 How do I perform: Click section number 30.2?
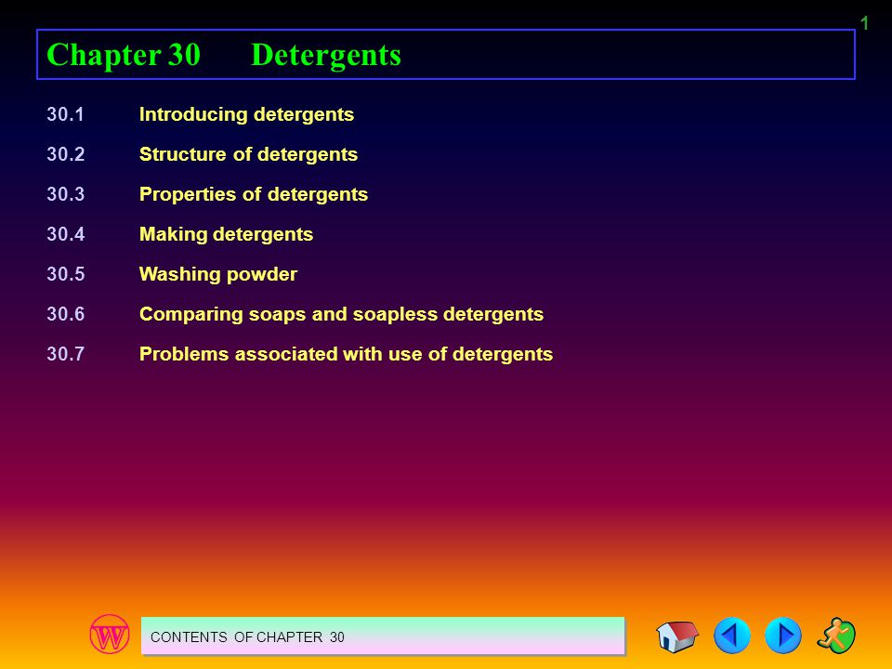coord(65,154)
